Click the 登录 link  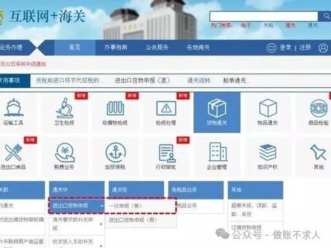click(x=285, y=47)
